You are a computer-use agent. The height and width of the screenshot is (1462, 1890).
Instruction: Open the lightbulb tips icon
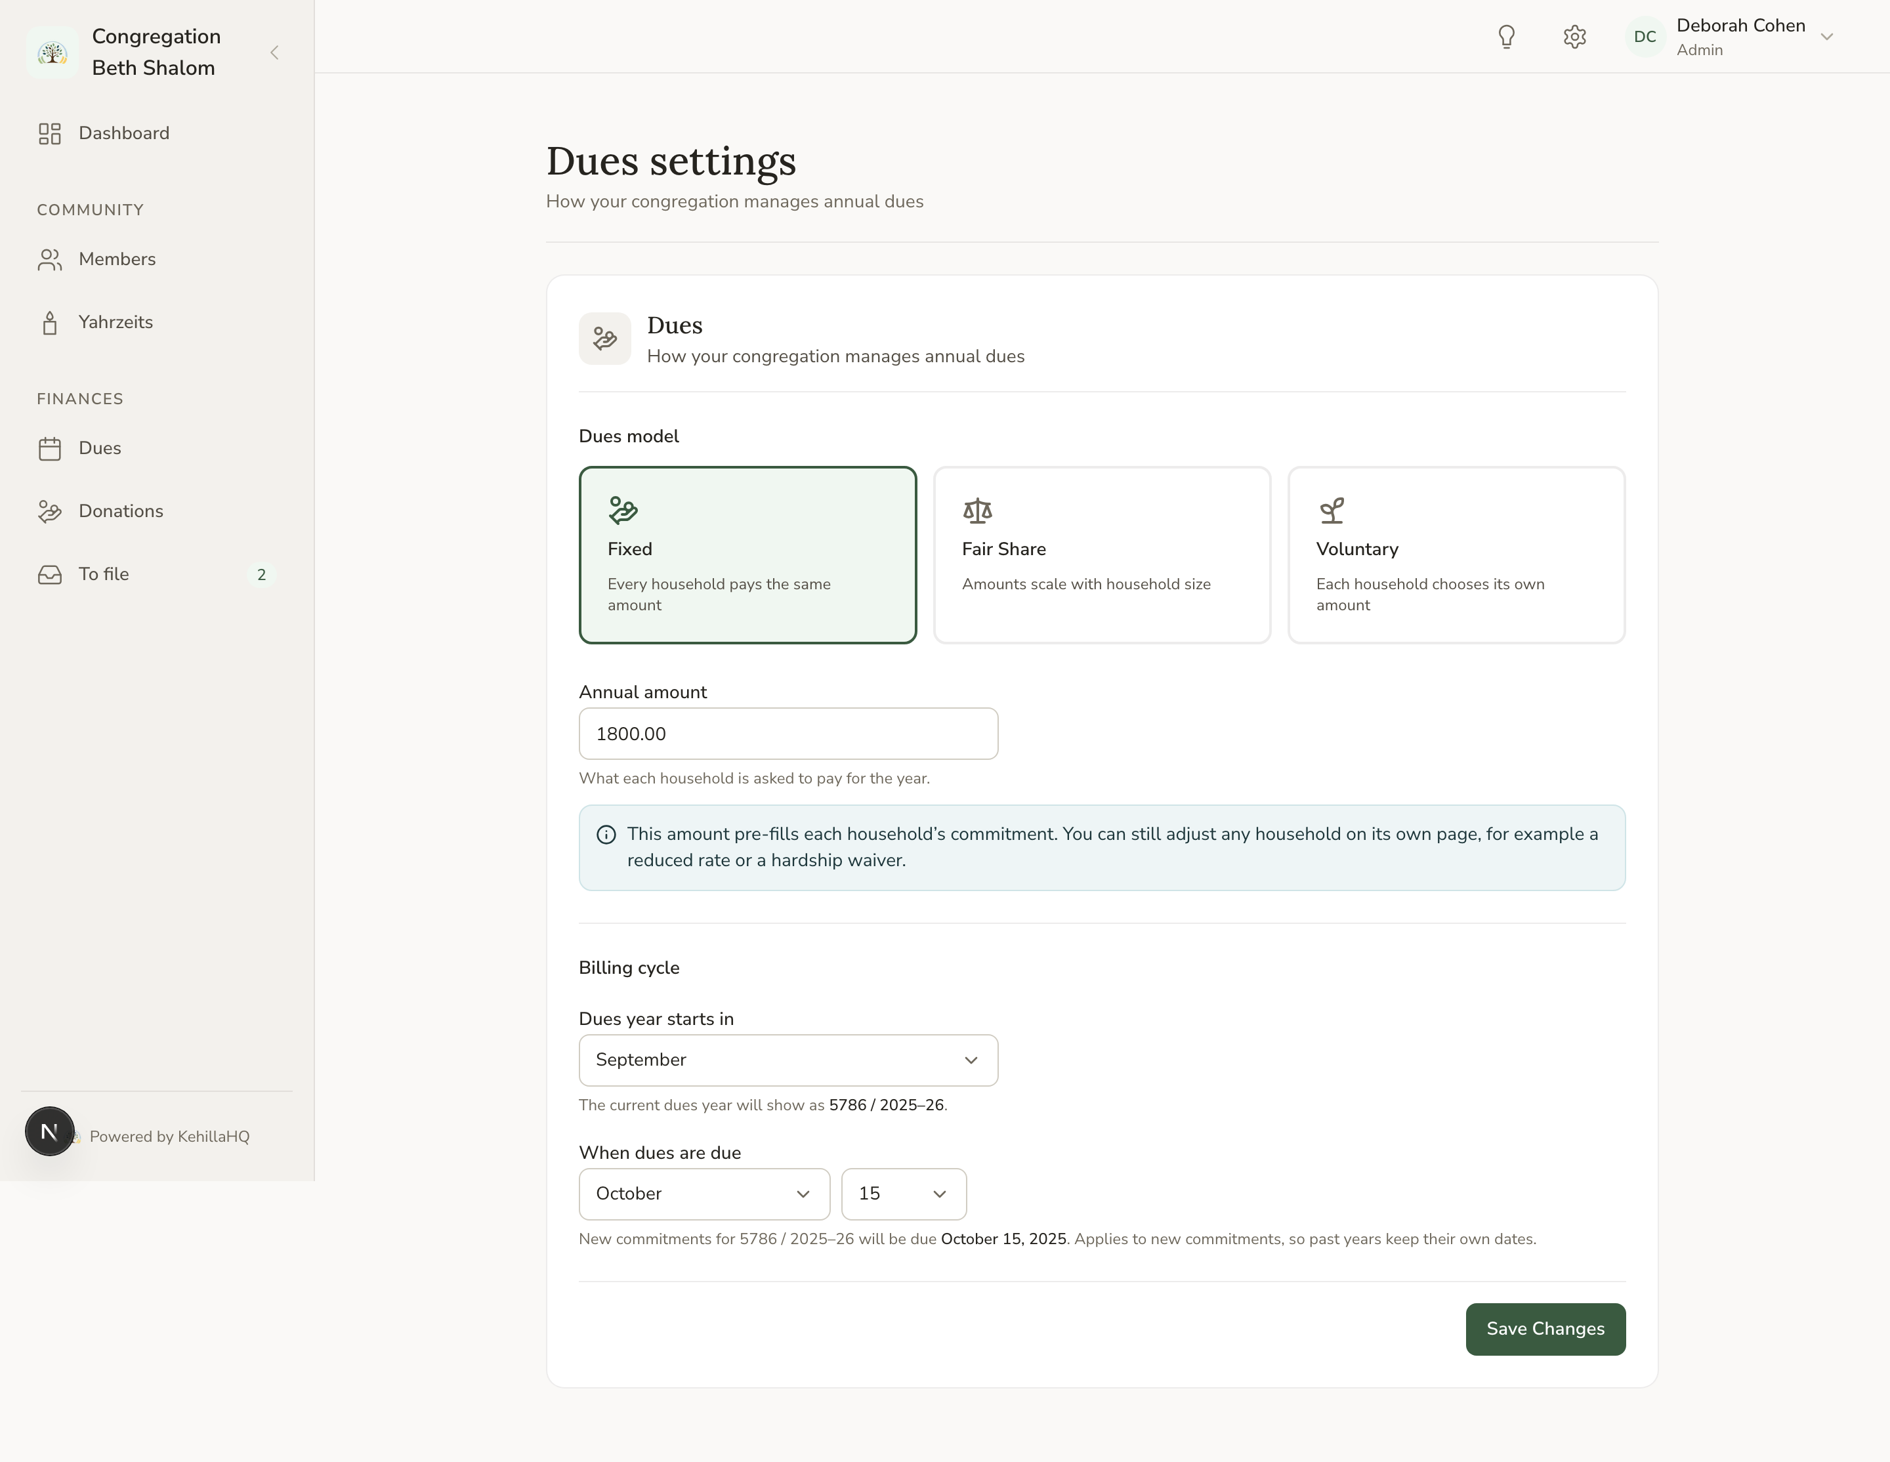[1507, 36]
